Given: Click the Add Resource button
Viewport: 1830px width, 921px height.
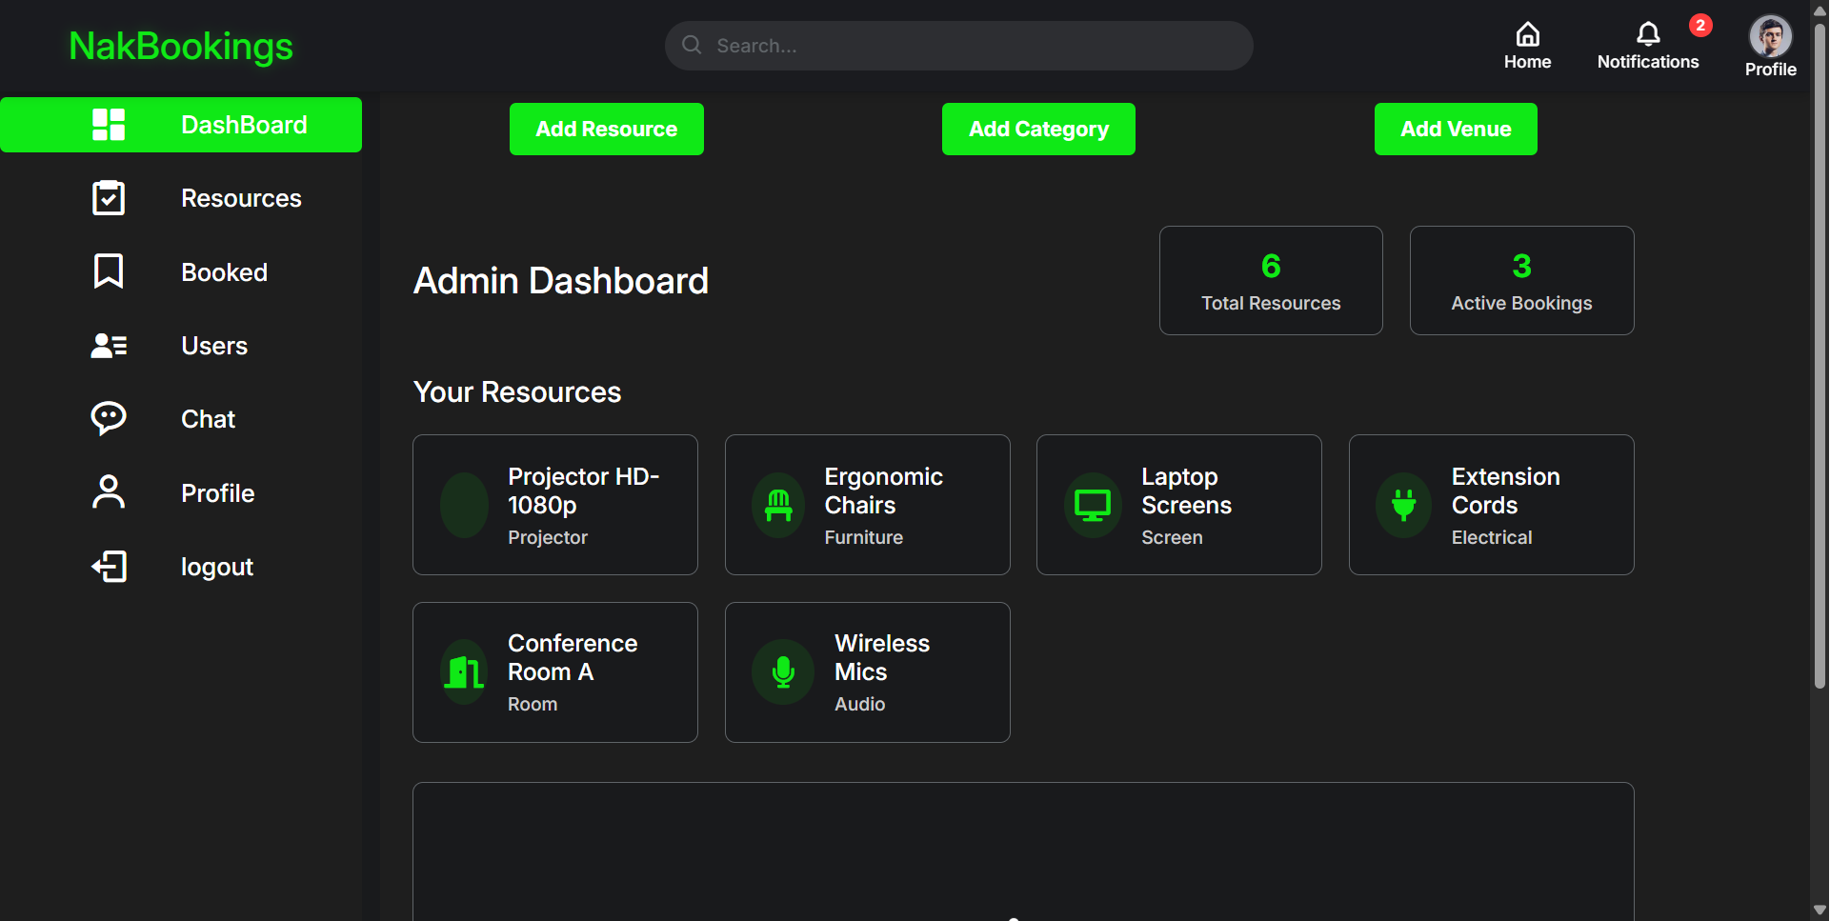Looking at the screenshot, I should [606, 129].
